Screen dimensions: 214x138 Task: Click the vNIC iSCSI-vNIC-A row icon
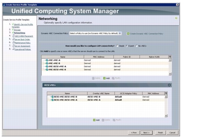(47, 67)
